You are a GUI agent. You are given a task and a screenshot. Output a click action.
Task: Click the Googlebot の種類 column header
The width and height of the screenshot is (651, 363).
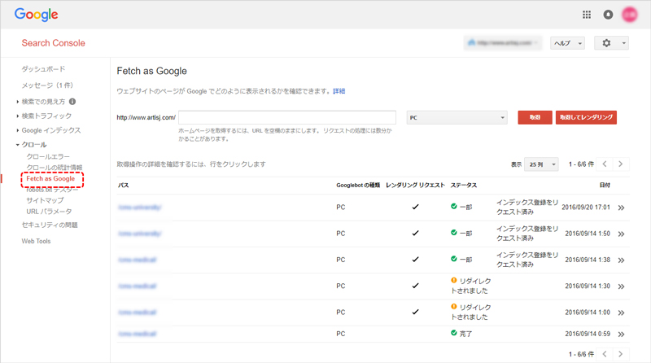[x=358, y=186]
